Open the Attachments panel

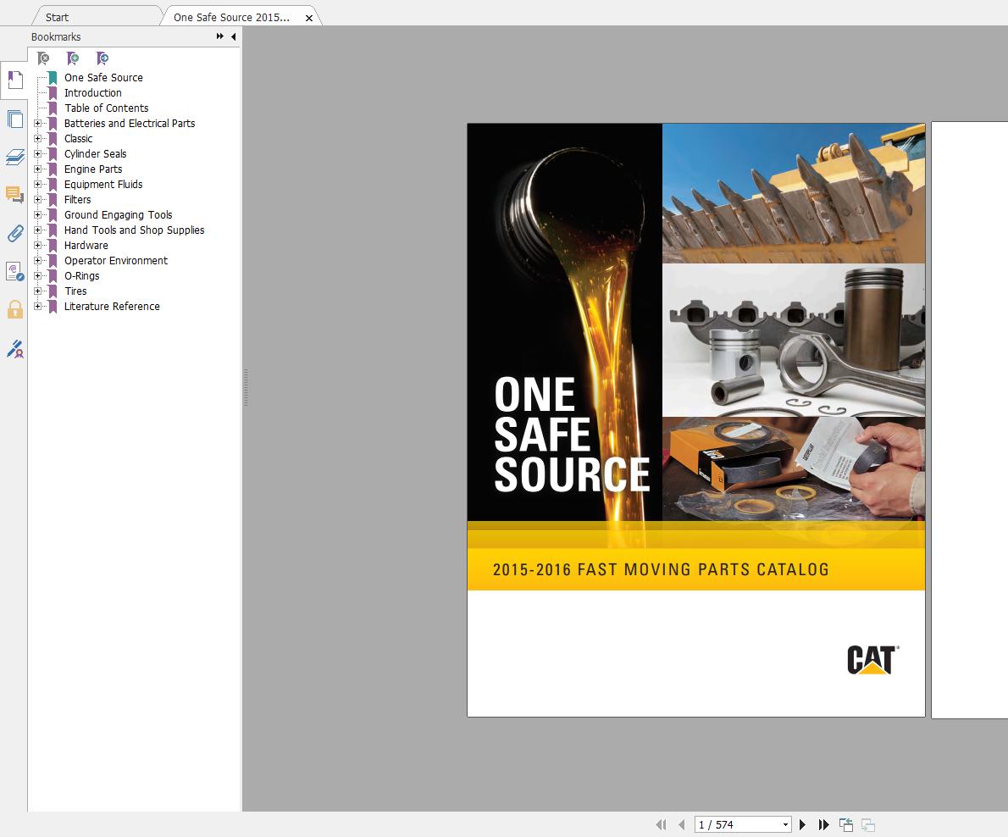tap(14, 234)
